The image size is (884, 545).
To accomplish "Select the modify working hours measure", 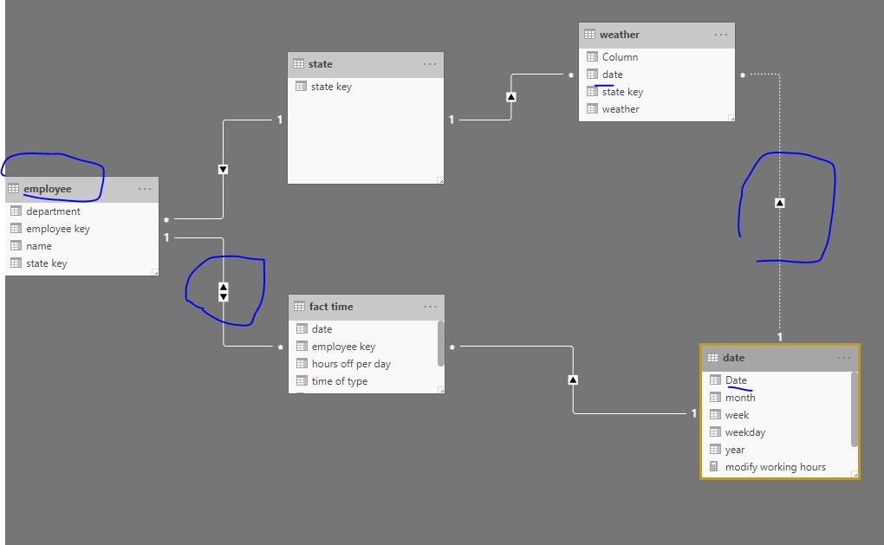I will 777,467.
